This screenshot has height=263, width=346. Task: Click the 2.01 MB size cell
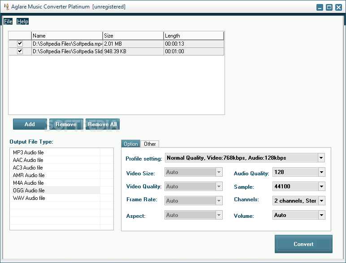click(x=133, y=44)
